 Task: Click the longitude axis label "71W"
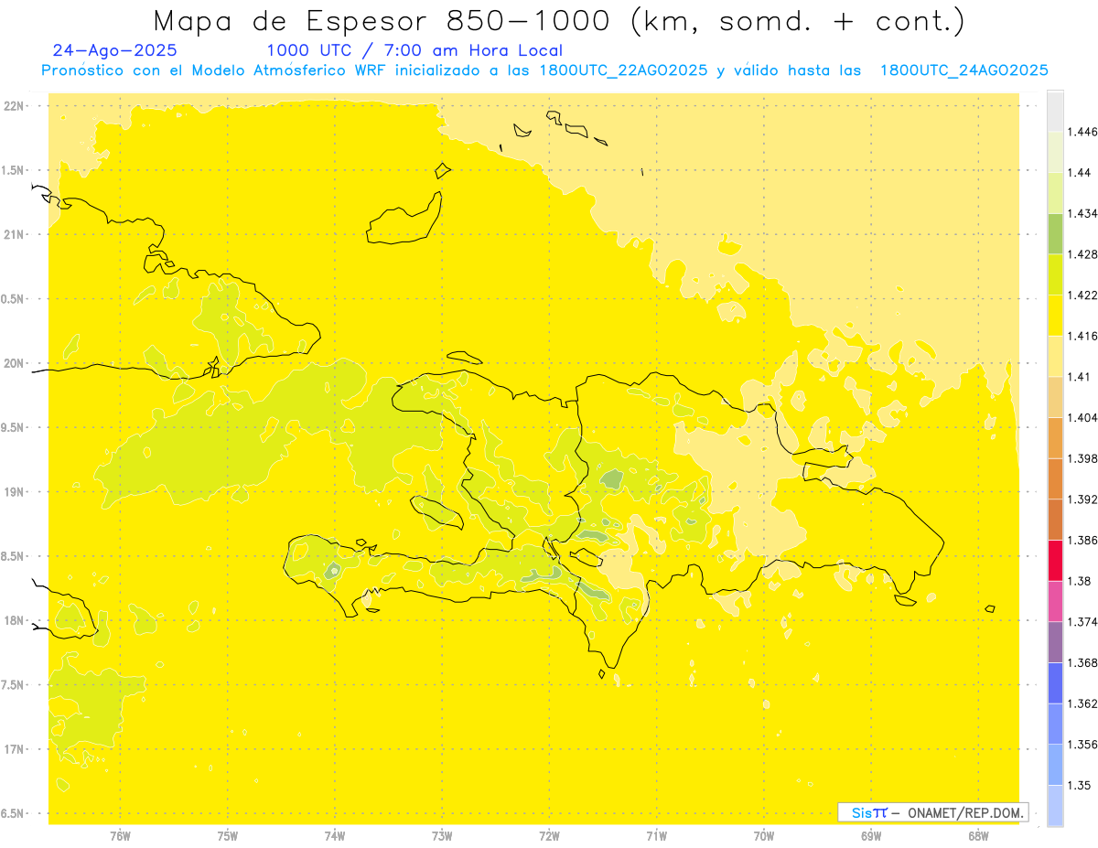656,836
